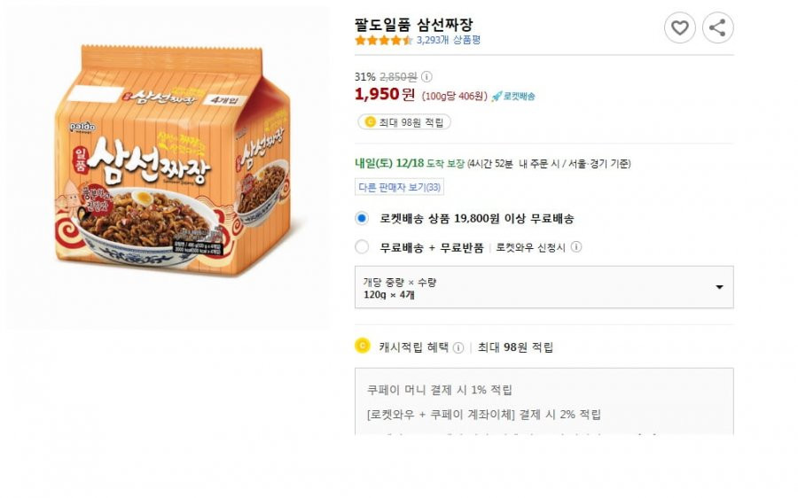
Task: Open info icon next to 로켓와우 신청시
Action: (x=576, y=247)
